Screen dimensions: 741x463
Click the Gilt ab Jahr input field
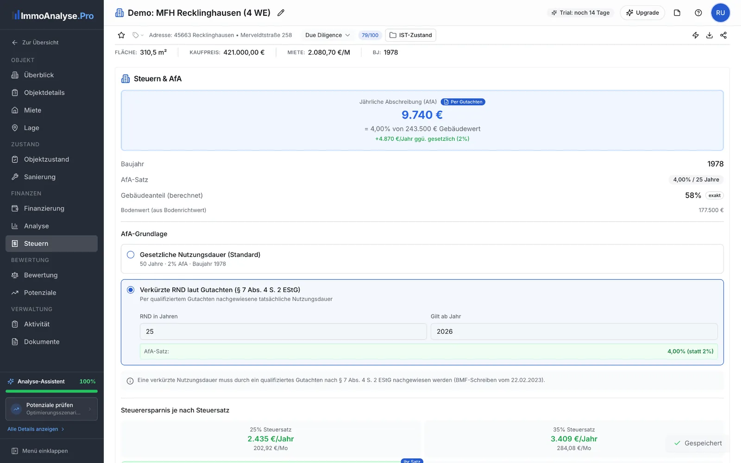click(x=574, y=332)
